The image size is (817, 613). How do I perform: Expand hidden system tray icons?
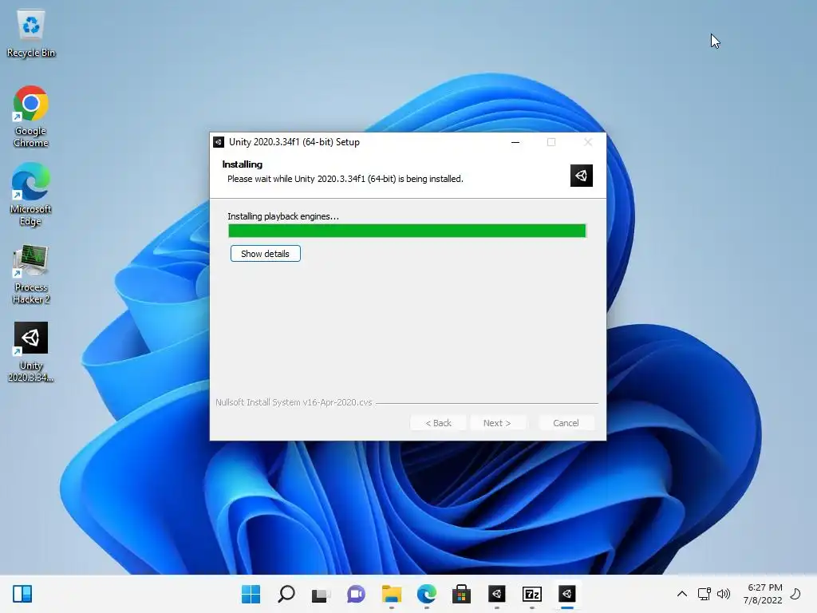[x=682, y=594]
